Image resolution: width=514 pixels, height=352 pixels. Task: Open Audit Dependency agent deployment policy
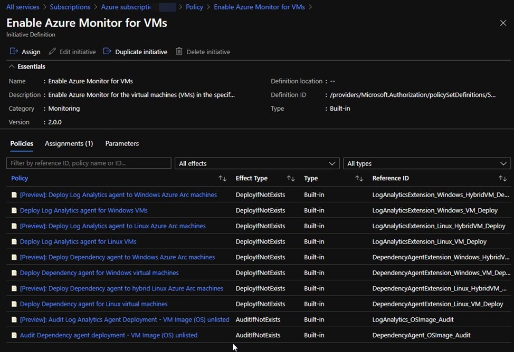point(108,335)
